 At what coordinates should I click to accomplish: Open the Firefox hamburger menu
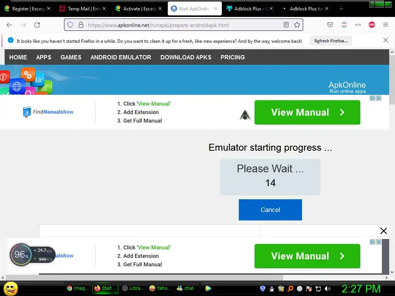point(386,25)
